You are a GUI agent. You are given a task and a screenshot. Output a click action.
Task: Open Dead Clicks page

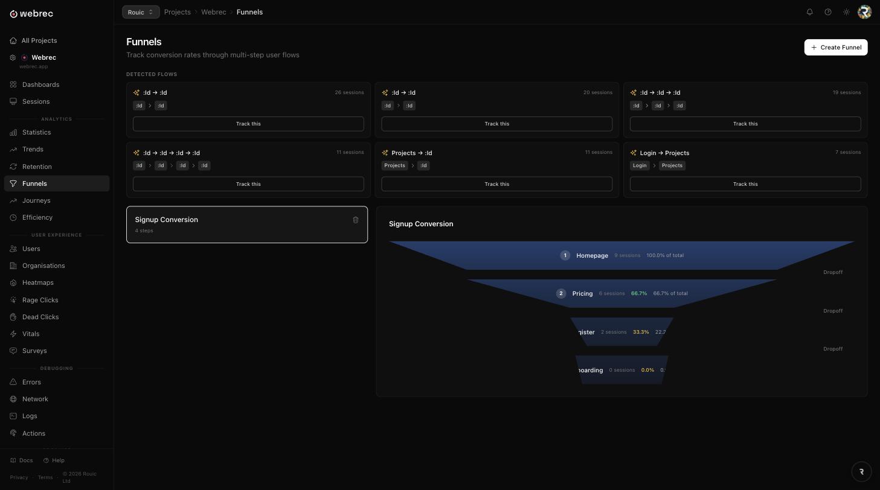click(x=57, y=317)
